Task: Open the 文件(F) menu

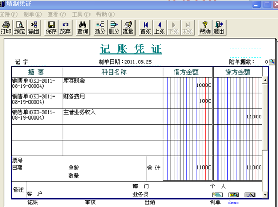Action: coord(9,14)
